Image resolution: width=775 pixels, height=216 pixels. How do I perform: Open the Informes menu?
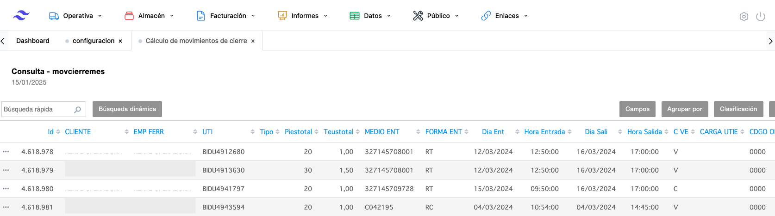pyautogui.click(x=303, y=16)
